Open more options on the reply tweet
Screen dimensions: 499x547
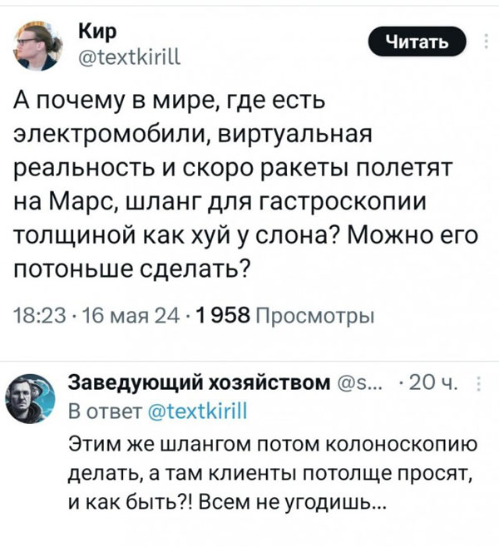pos(485,383)
